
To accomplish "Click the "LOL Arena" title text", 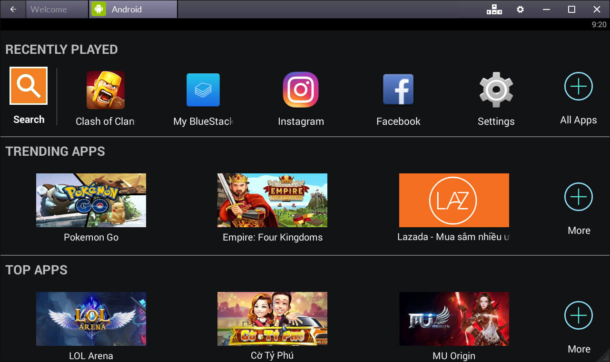I will coord(91,356).
